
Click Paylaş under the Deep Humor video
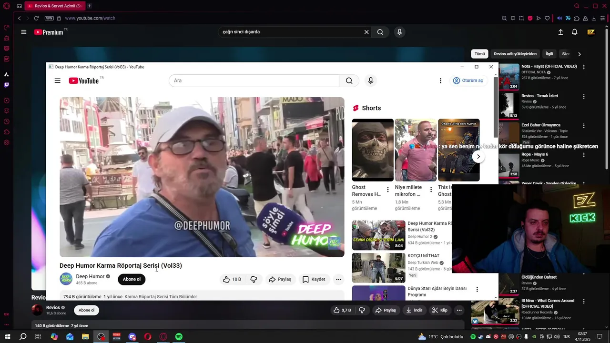pyautogui.click(x=280, y=279)
